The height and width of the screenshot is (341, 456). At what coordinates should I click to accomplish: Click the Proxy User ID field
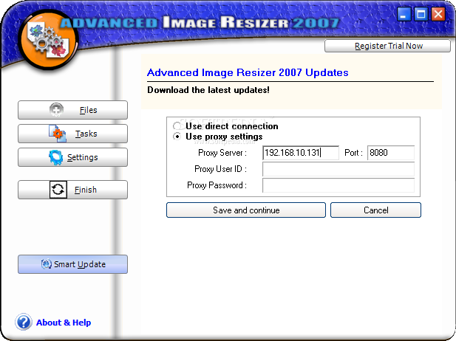click(338, 169)
